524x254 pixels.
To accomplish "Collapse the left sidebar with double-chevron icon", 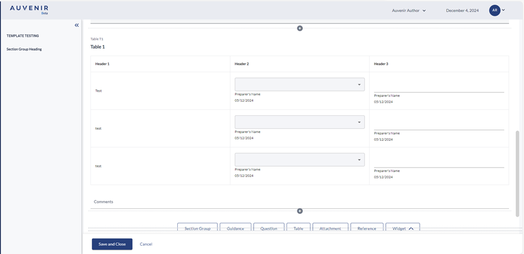I will pyautogui.click(x=77, y=25).
